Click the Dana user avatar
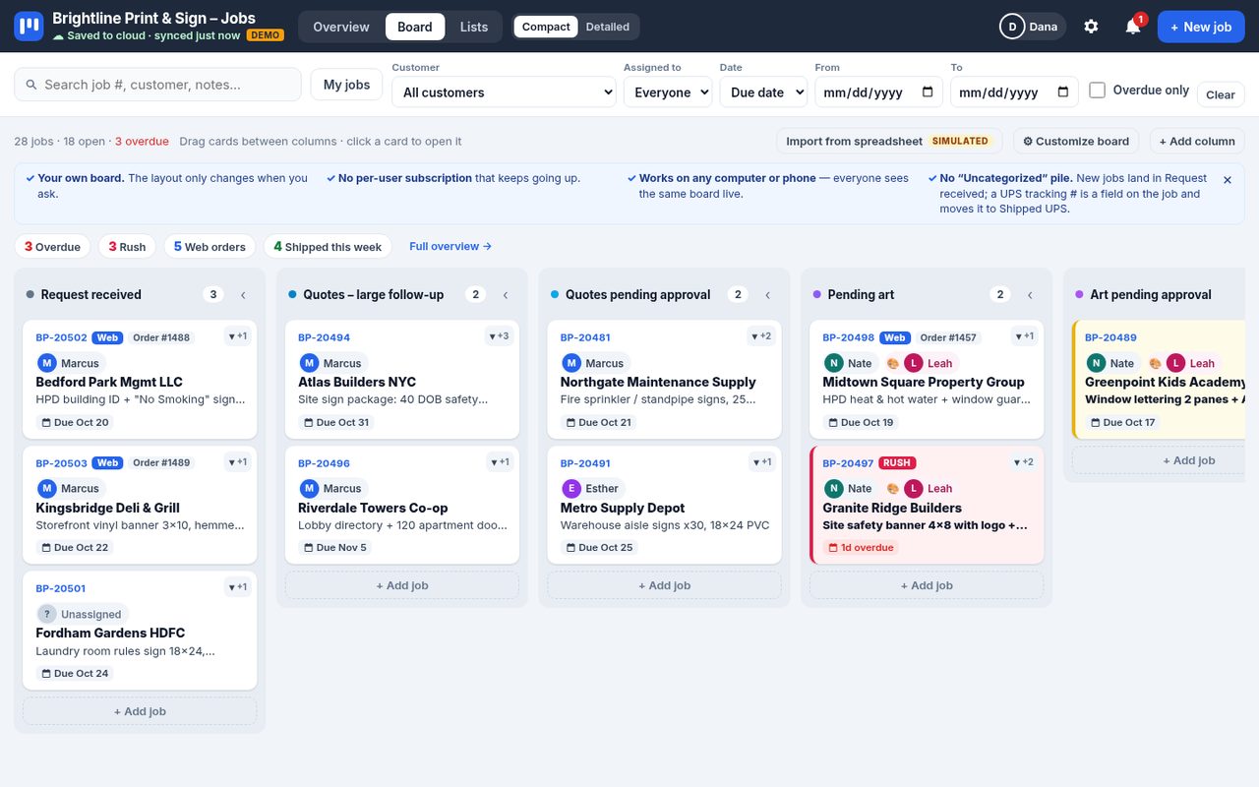1259x787 pixels. (1012, 27)
